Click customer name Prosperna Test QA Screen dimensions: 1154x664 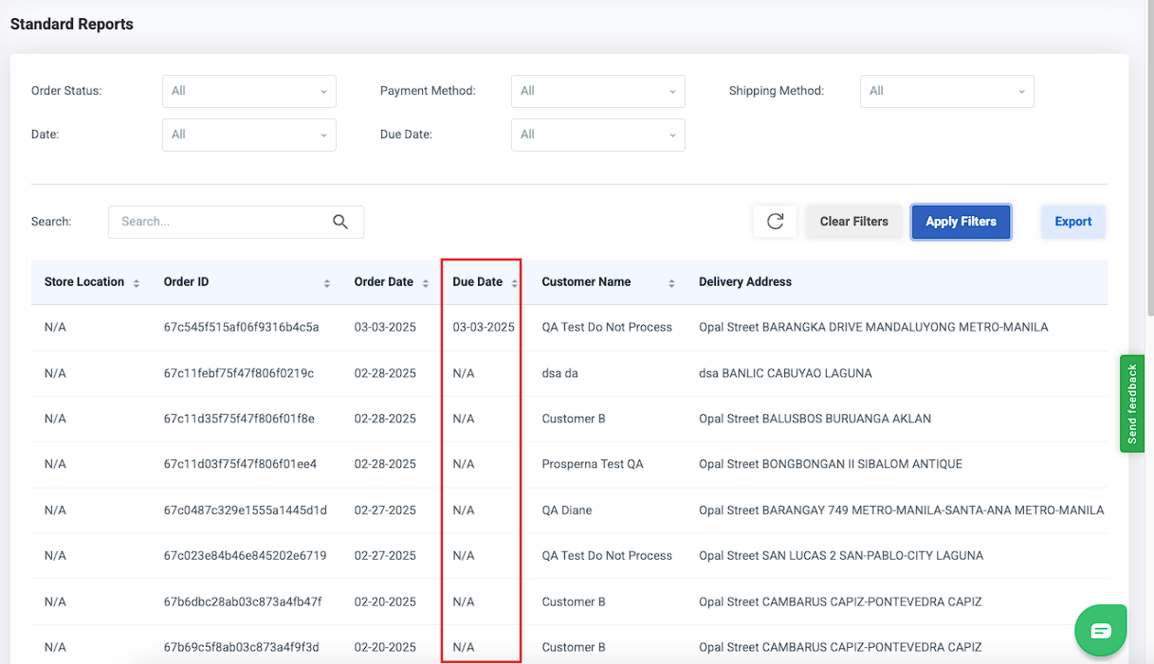click(593, 464)
